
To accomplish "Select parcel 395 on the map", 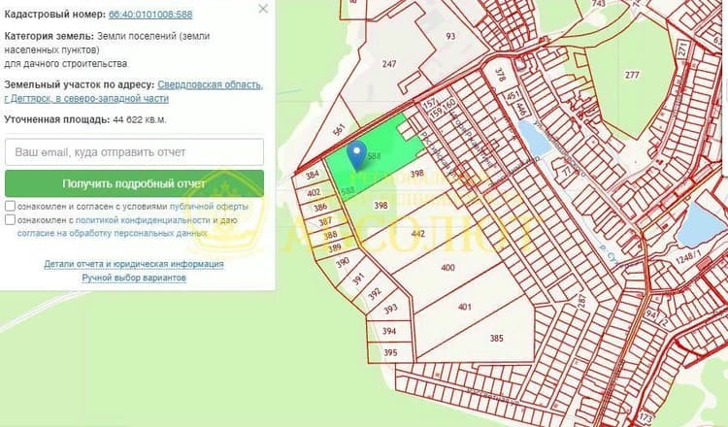I will pyautogui.click(x=390, y=352).
